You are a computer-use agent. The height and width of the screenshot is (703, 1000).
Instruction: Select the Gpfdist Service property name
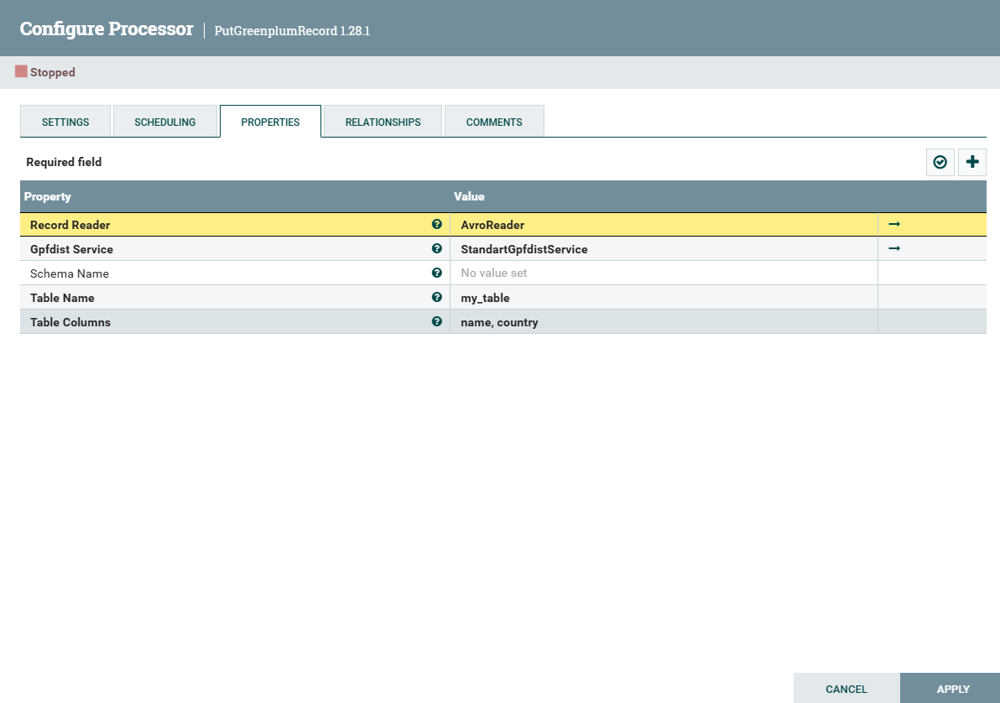pos(71,249)
